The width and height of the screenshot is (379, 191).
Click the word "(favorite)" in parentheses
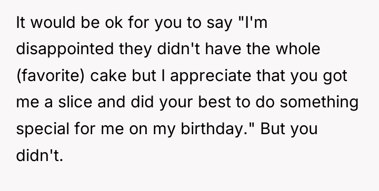(x=51, y=76)
